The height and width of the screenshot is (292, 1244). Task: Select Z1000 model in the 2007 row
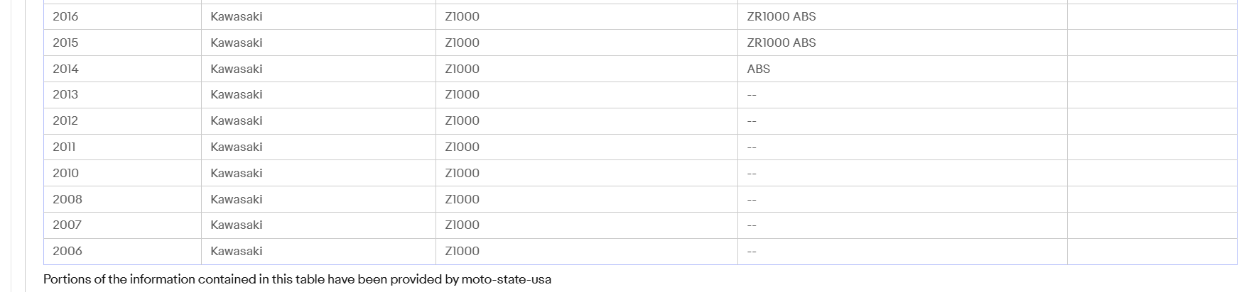click(x=463, y=225)
